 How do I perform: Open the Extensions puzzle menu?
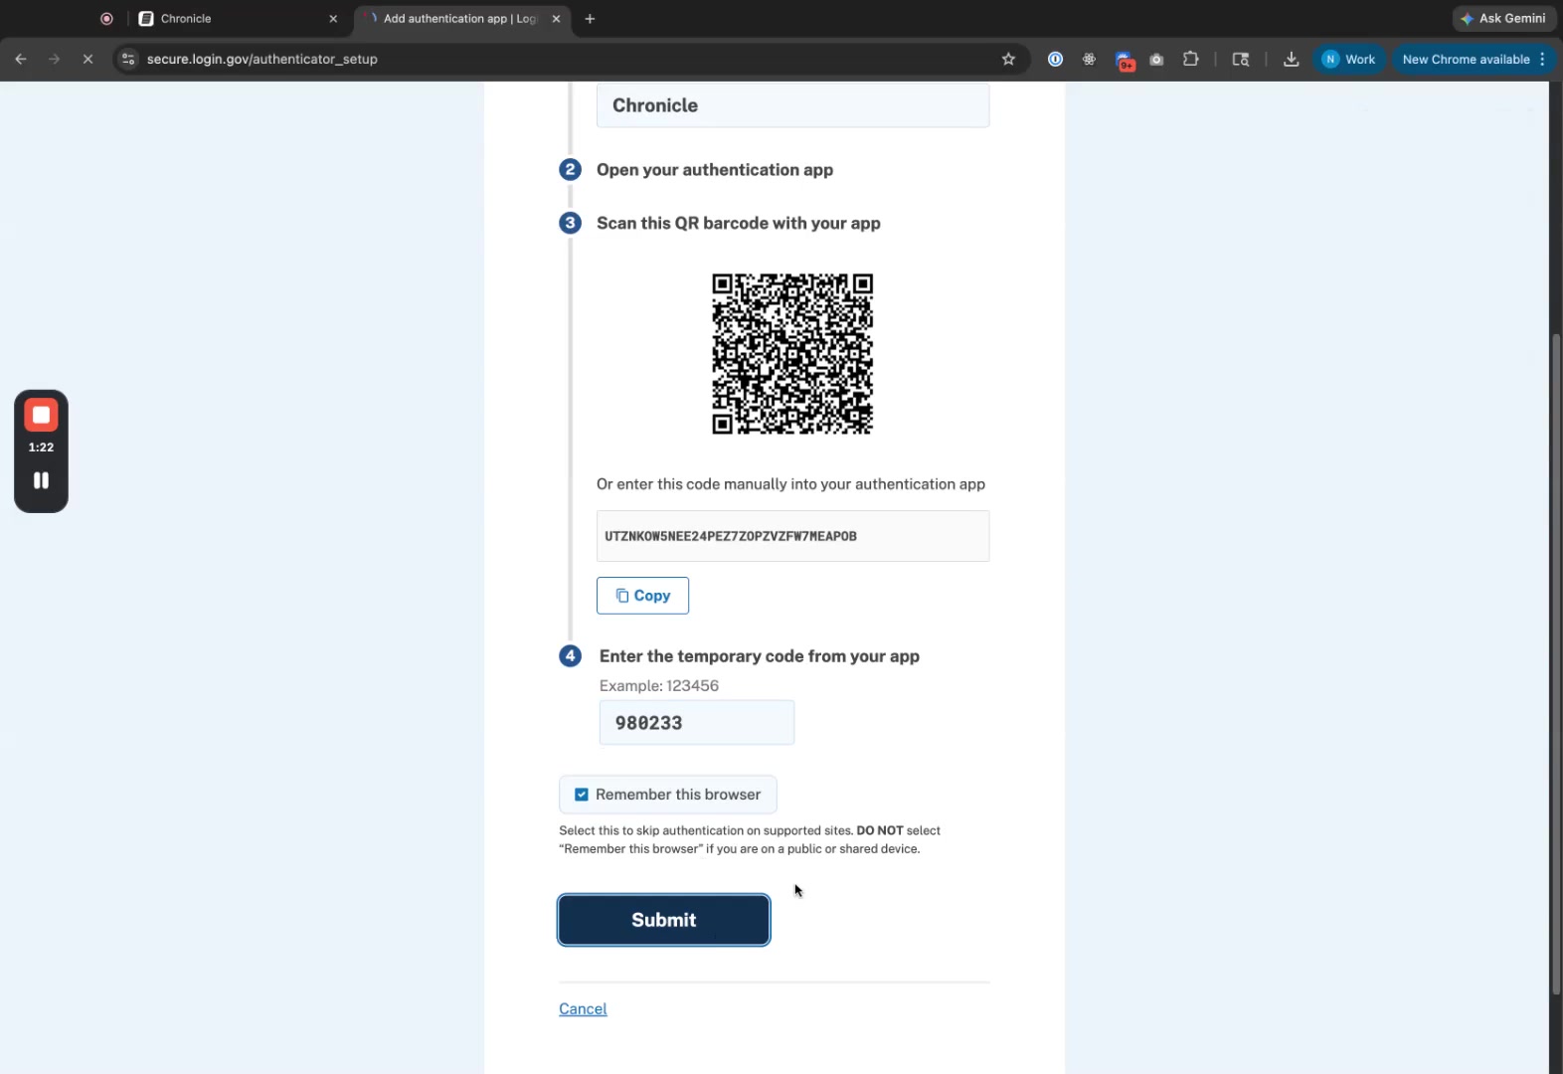click(x=1190, y=60)
